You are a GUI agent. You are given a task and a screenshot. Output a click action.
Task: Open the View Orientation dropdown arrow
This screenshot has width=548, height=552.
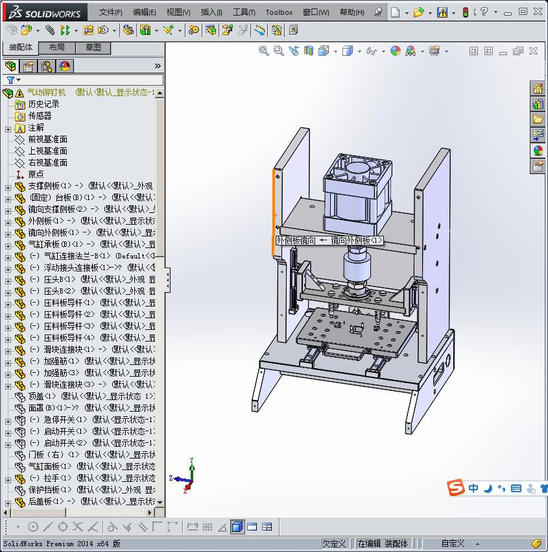(x=336, y=52)
